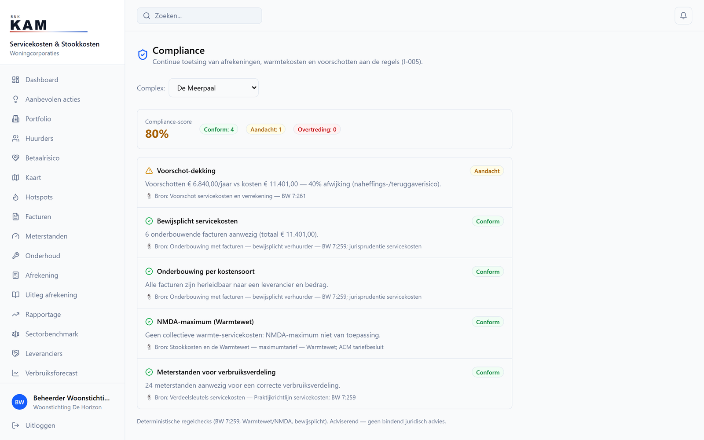Open notifications bell icon
The image size is (704, 440).
pos(683,16)
